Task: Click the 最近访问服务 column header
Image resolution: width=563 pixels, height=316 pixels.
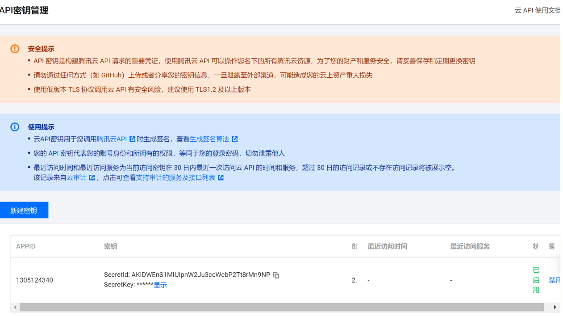Action: coord(470,246)
